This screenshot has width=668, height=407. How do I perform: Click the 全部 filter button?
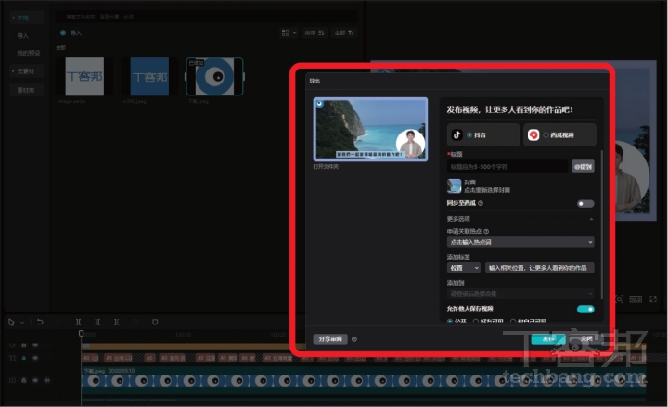(x=344, y=32)
